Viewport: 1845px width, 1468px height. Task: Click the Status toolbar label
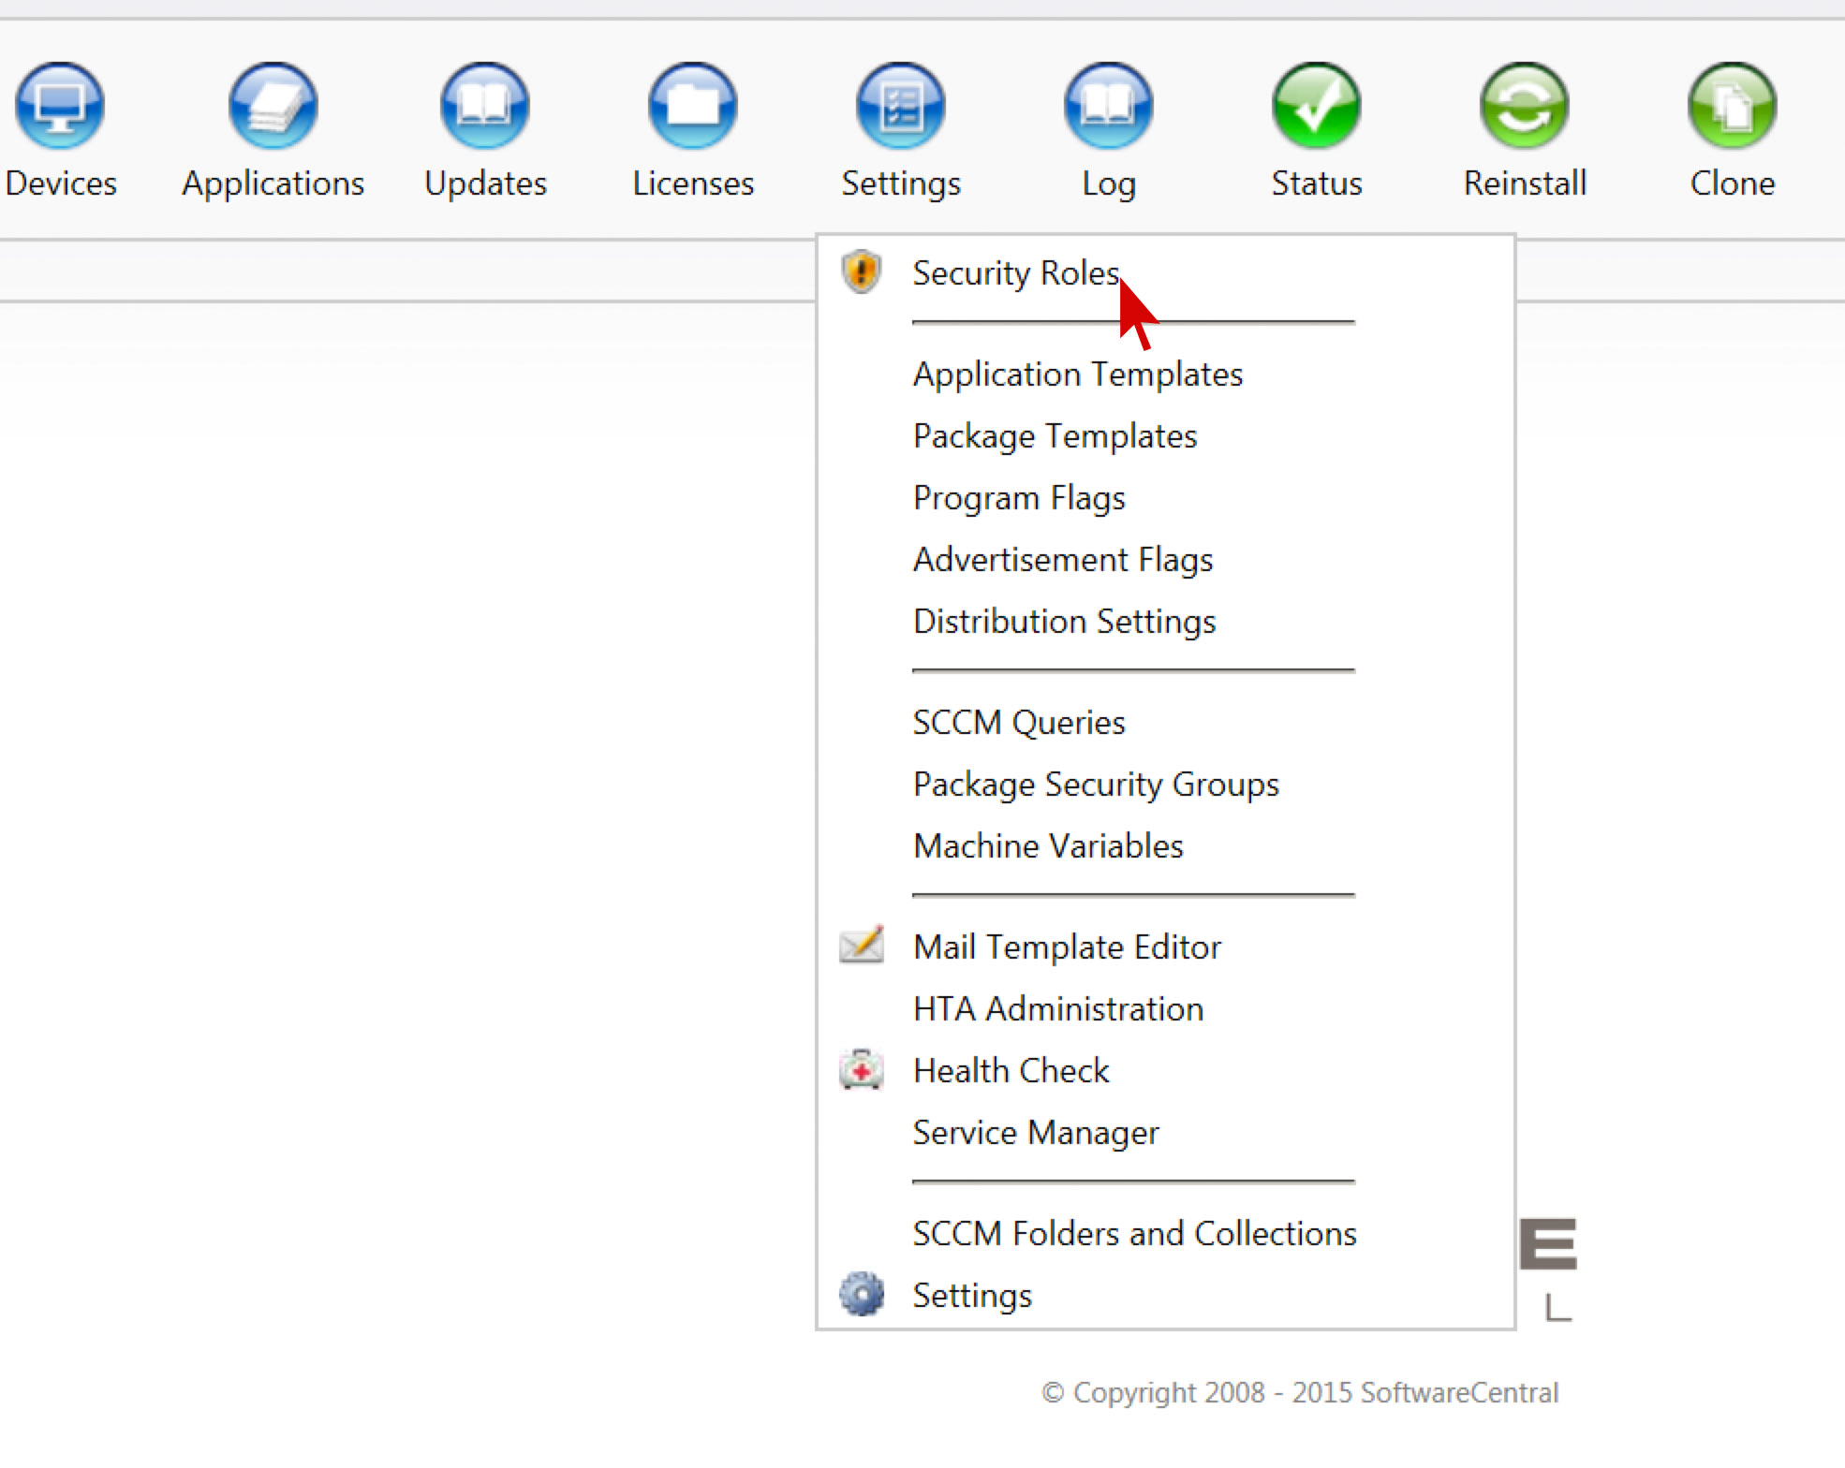pos(1317,183)
